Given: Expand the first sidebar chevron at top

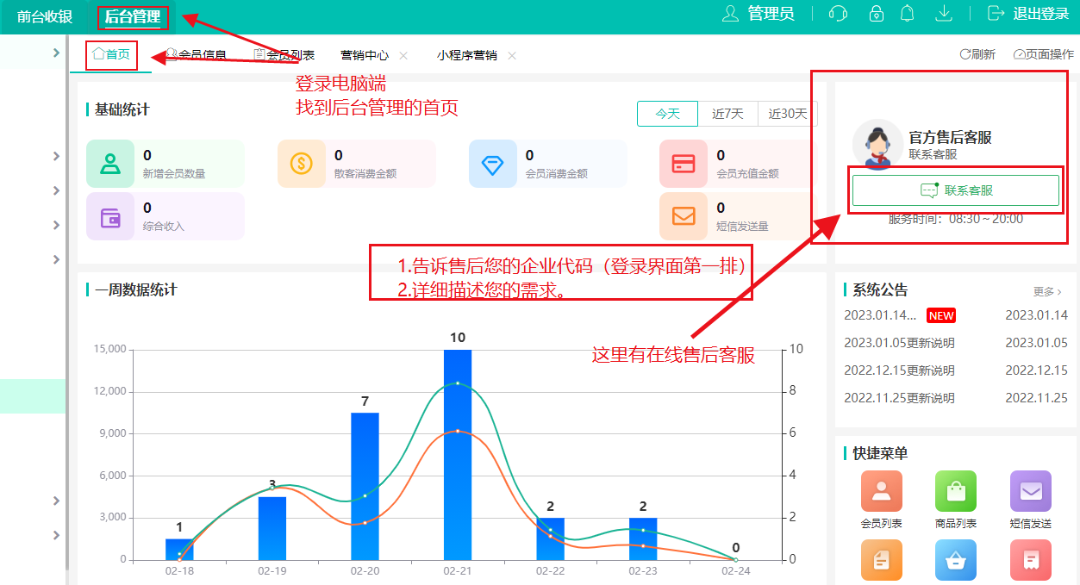Looking at the screenshot, I should (x=56, y=53).
